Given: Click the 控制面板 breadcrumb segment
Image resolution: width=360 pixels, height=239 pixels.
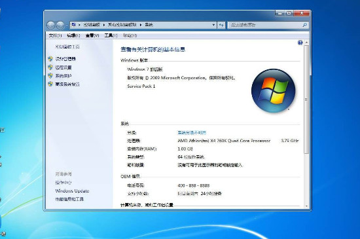Looking at the screenshot, I should click(x=92, y=25).
